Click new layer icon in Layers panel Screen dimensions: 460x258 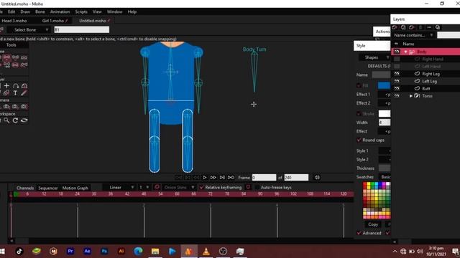(395, 27)
